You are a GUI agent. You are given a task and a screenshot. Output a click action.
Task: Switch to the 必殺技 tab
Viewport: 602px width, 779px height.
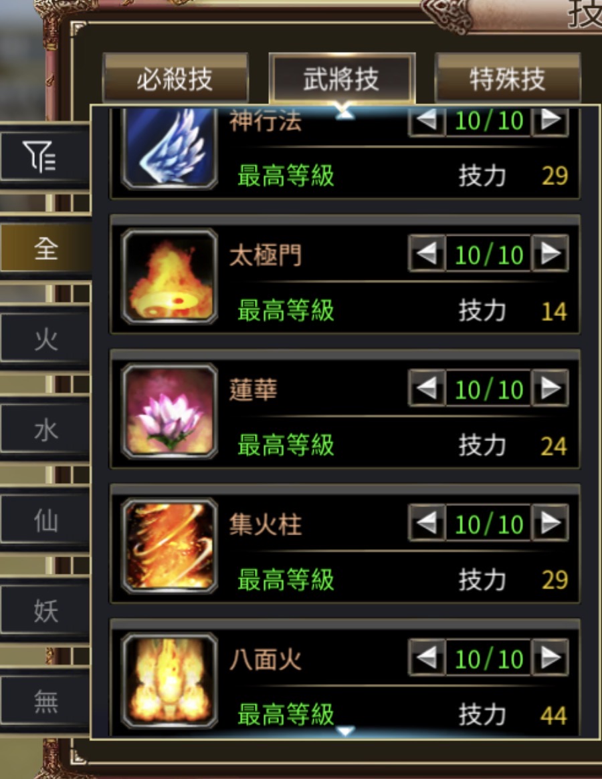coord(175,78)
